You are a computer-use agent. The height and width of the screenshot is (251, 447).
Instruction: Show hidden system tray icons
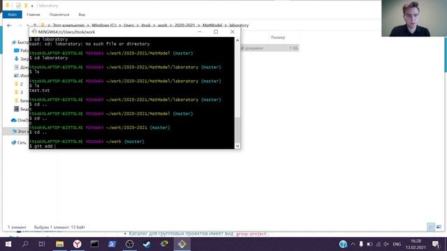click(x=353, y=244)
